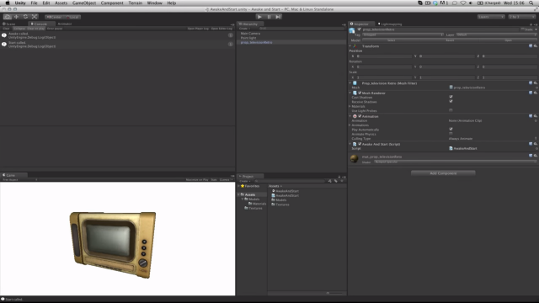The width and height of the screenshot is (539, 303).
Task: Disable the Awake And Start script checkbox
Action: point(360,144)
